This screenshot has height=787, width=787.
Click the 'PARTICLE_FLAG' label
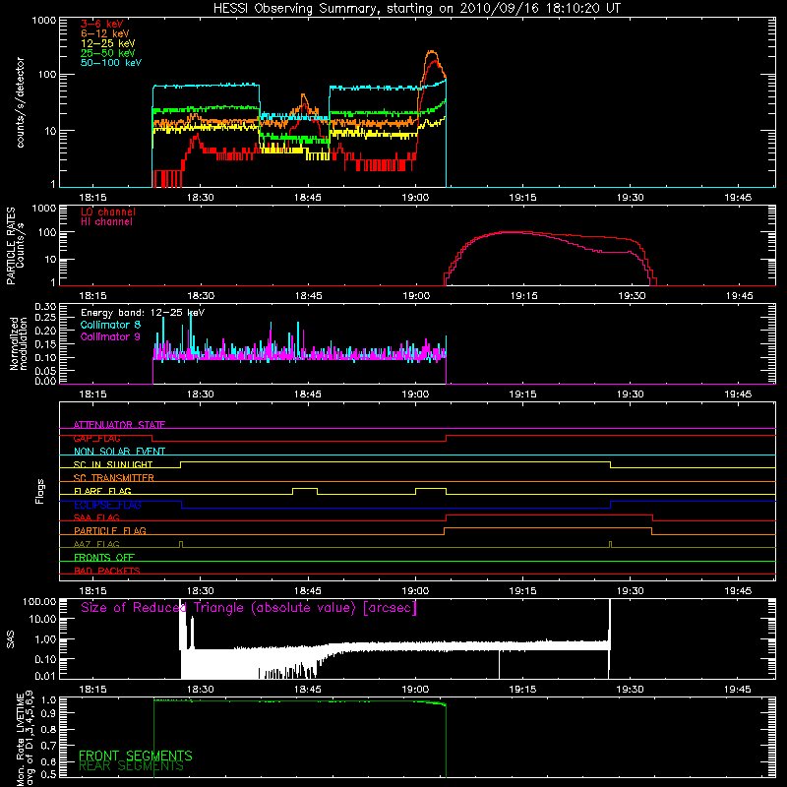(x=110, y=530)
